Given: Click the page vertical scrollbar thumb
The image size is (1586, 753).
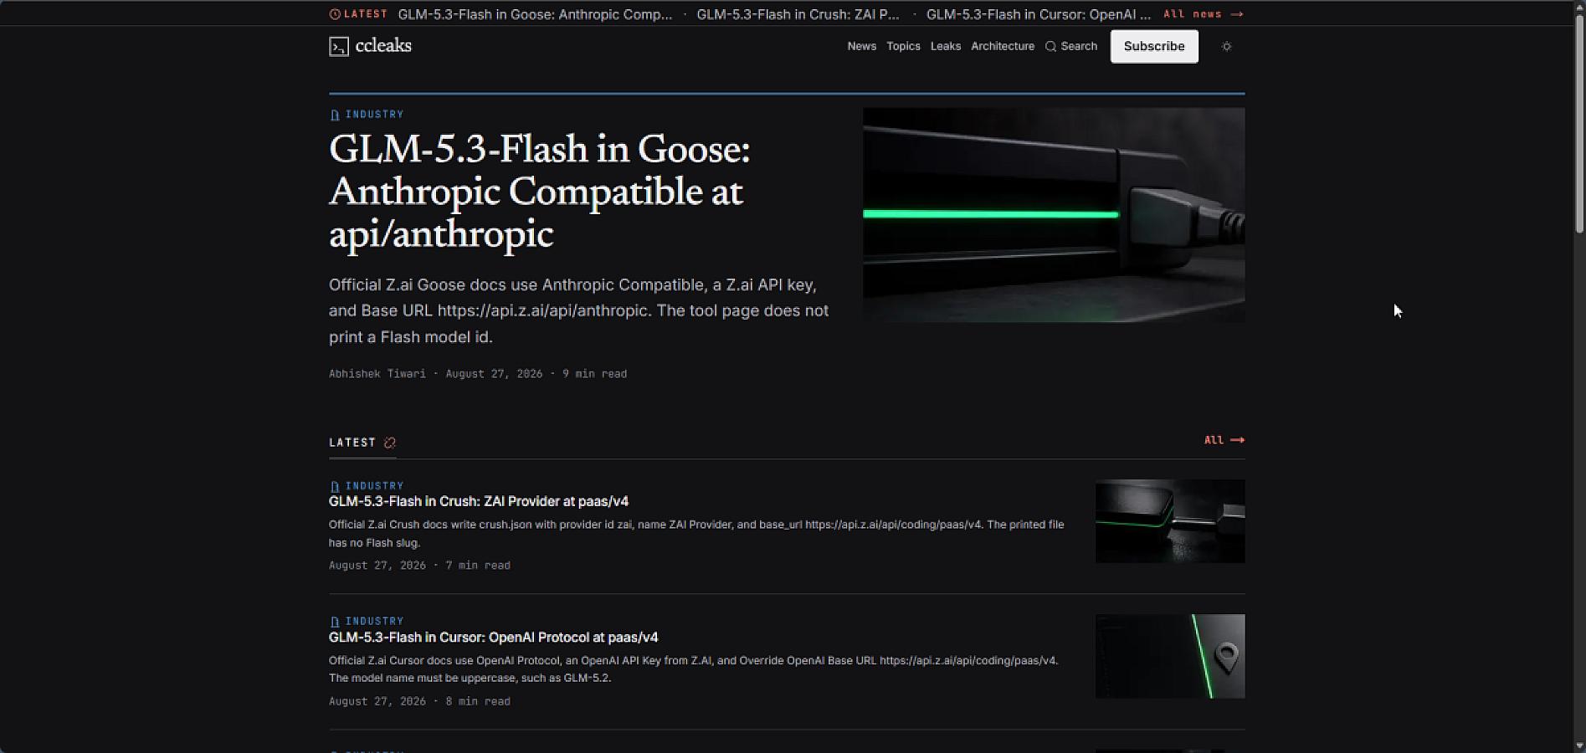Looking at the screenshot, I should pos(1579,123).
